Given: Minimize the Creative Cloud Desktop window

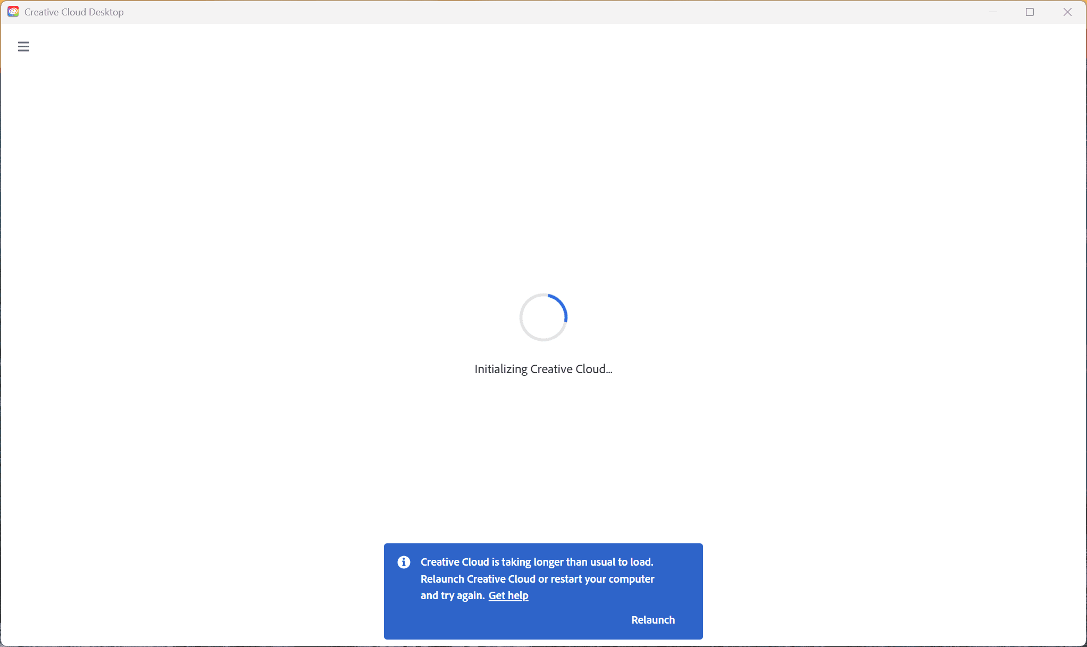Looking at the screenshot, I should point(993,12).
